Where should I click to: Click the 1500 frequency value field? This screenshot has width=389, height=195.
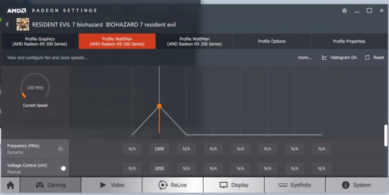coord(159,149)
